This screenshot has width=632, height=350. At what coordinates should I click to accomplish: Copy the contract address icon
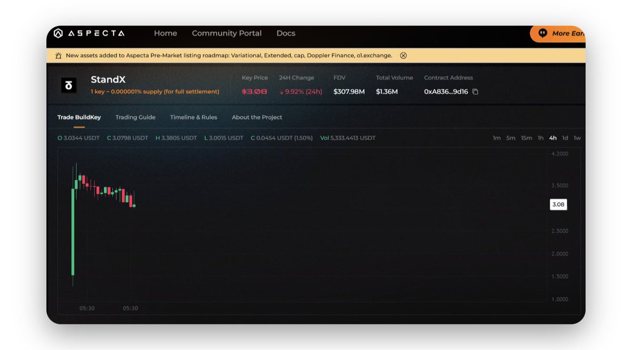tap(475, 92)
